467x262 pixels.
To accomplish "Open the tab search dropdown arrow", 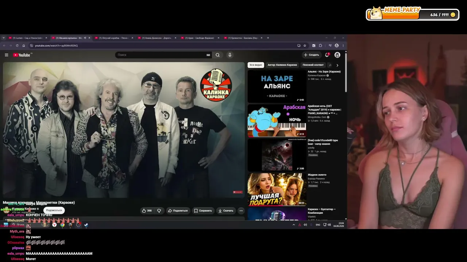I will (4, 38).
